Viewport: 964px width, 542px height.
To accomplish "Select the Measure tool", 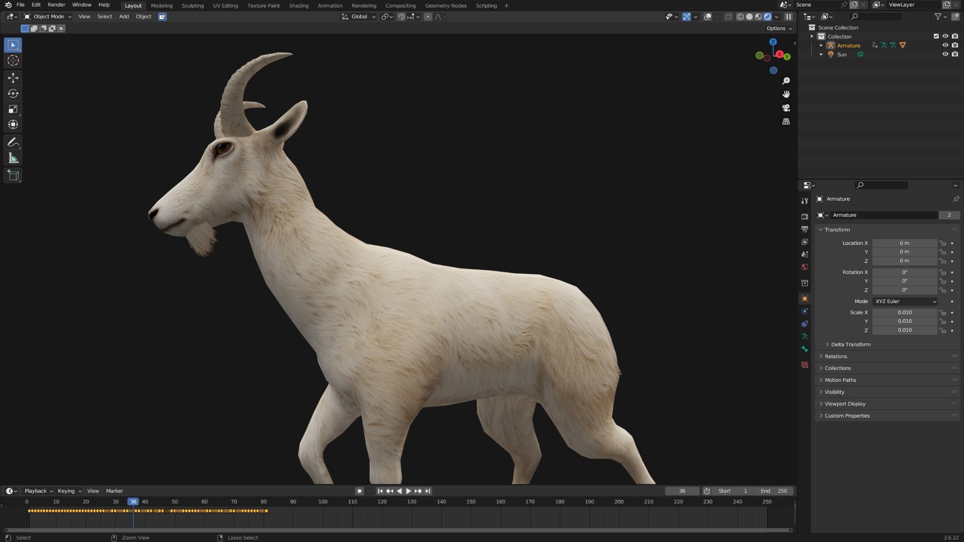I will [x=13, y=158].
